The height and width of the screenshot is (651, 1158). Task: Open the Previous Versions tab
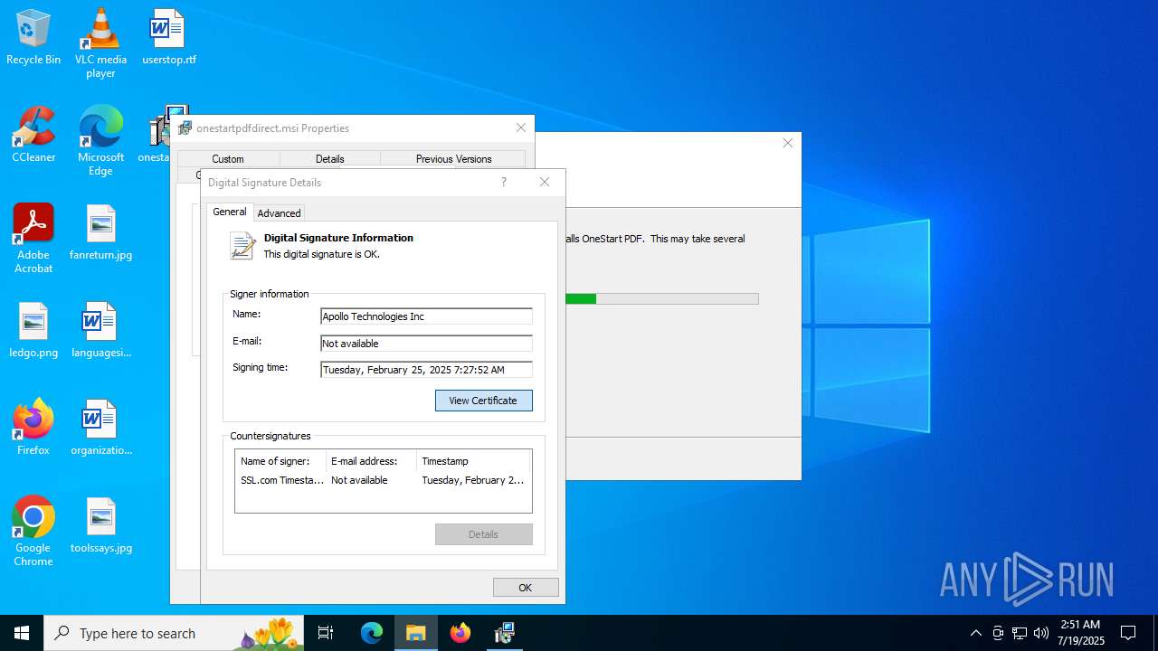click(x=453, y=159)
